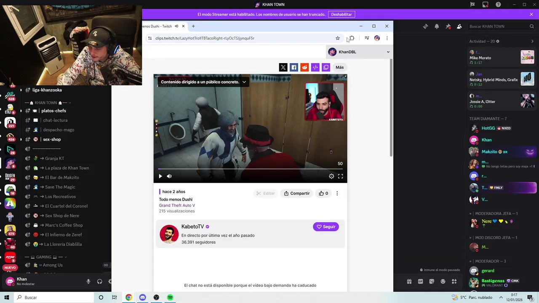Expand the 'Contenido dirigido a un público concreto' notice

244,82
